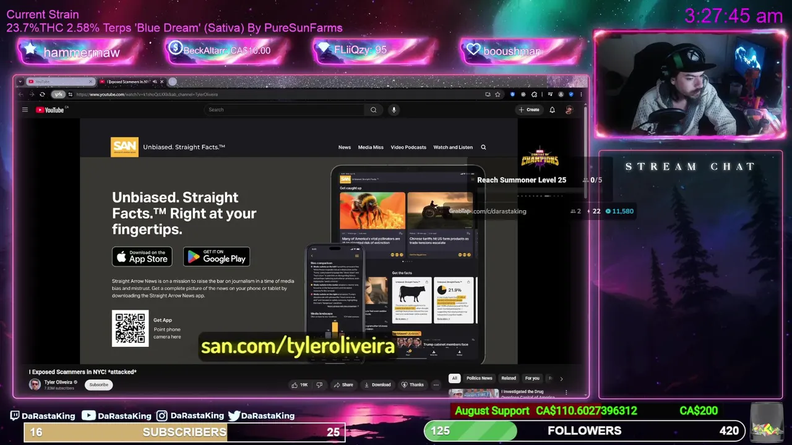Activate voice search microphone icon
Image resolution: width=792 pixels, height=445 pixels.
tap(394, 110)
